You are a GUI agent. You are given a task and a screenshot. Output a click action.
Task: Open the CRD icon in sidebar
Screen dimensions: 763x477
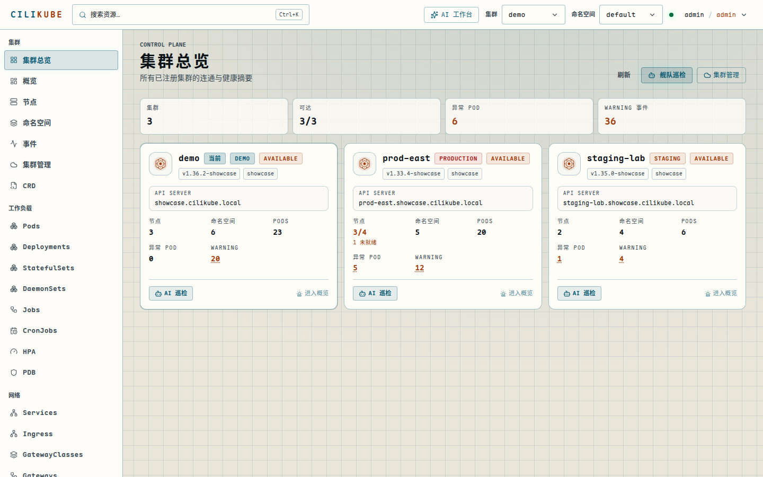(14, 185)
